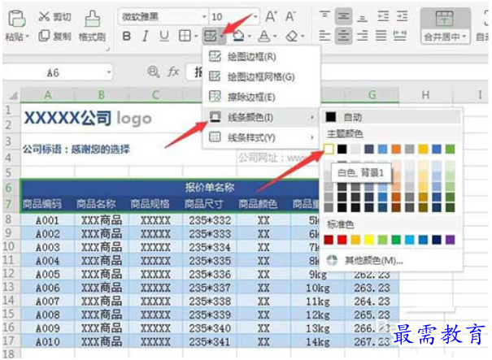Open the font size dropdown
This screenshot has width=492, height=360.
pyautogui.click(x=255, y=16)
